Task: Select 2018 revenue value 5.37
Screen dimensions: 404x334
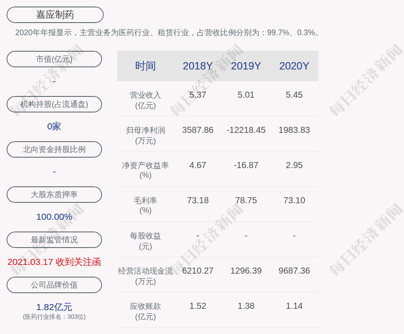Action: (198, 95)
